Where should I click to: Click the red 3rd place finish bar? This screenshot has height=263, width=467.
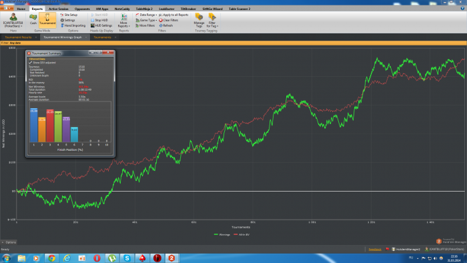50,125
